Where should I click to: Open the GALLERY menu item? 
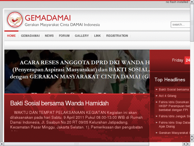(x=82, y=36)
